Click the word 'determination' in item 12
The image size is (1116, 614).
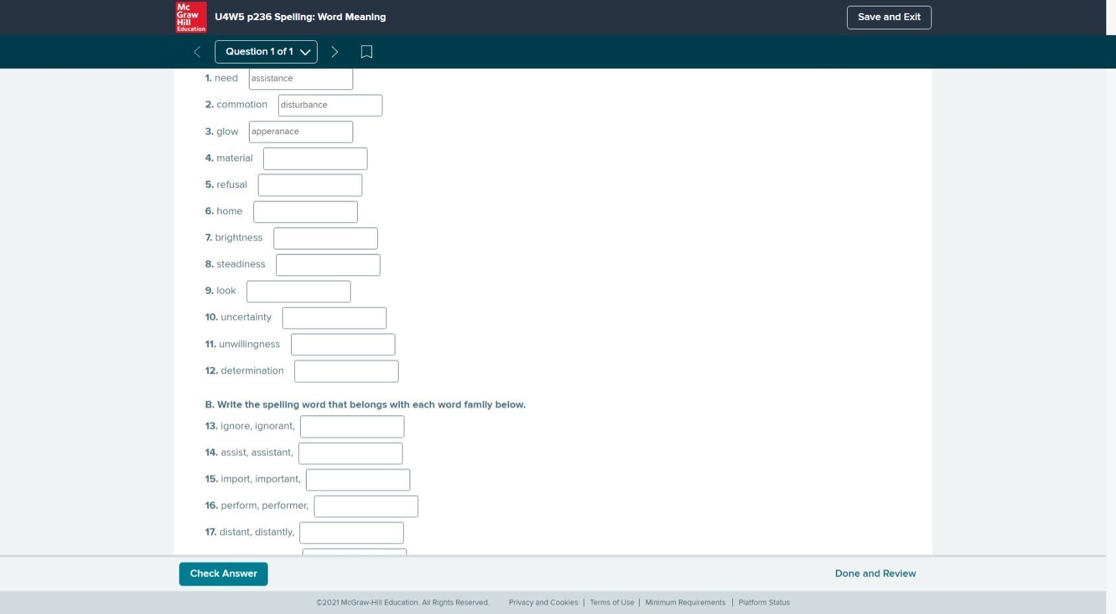(252, 371)
